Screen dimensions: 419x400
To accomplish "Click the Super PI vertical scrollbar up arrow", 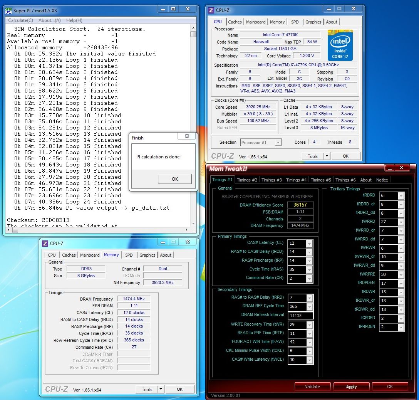I will click(x=193, y=28).
